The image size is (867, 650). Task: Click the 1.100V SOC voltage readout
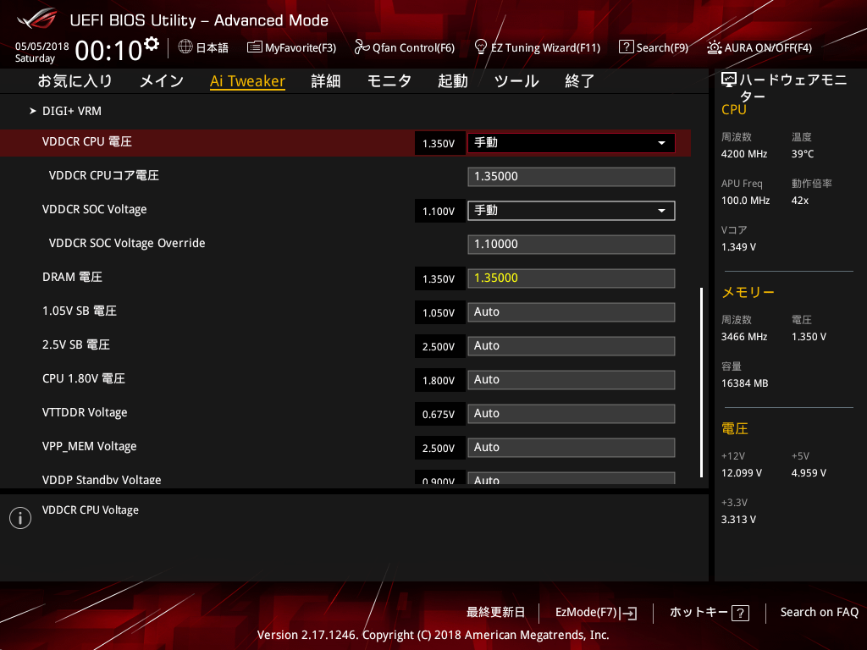439,211
